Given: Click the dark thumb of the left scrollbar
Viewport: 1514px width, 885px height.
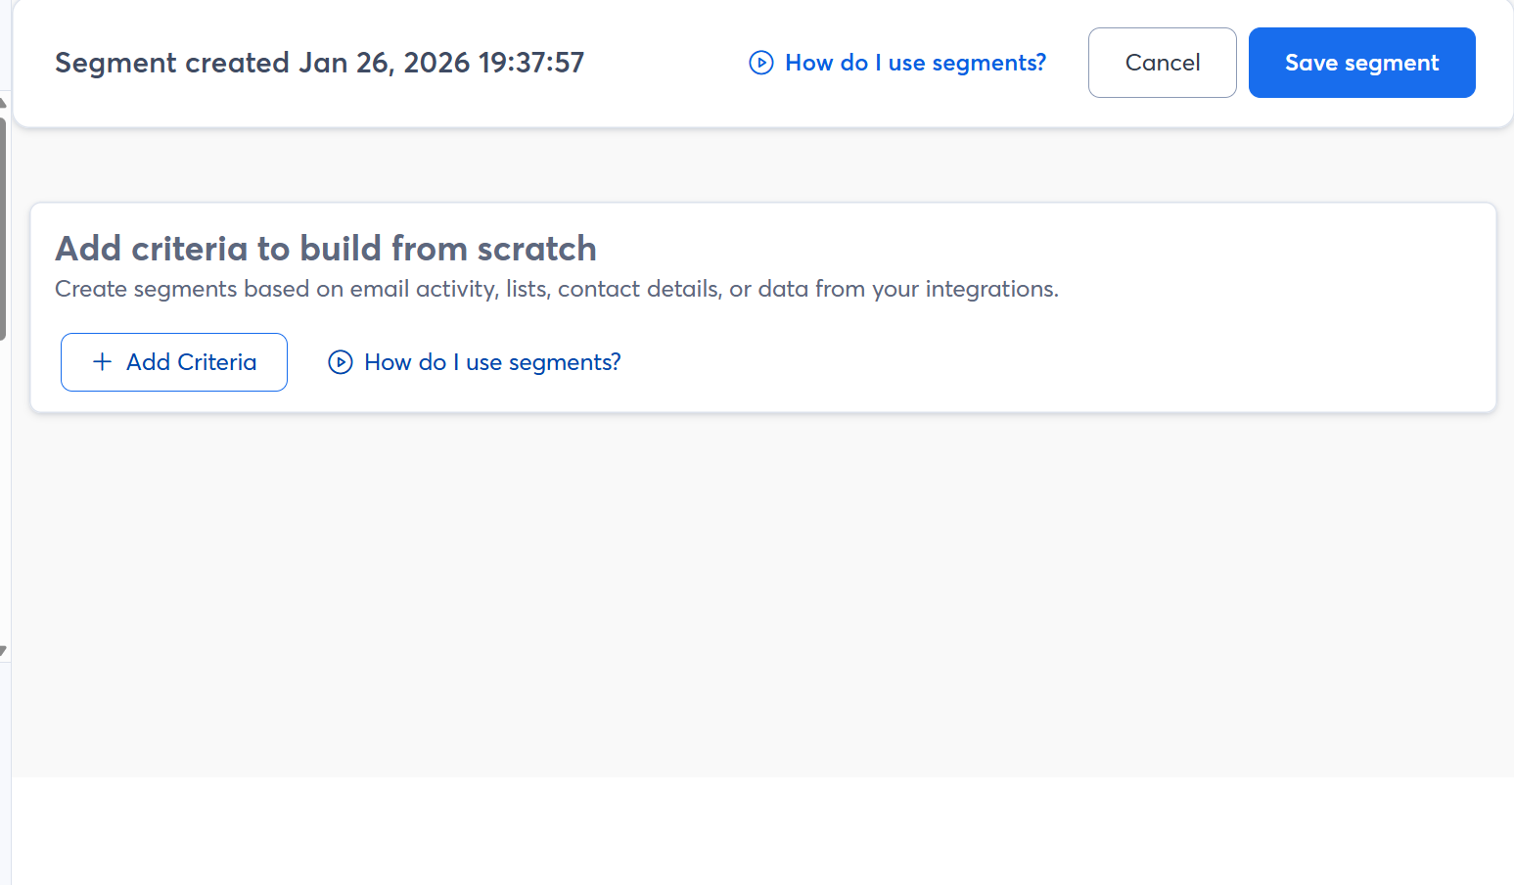Looking at the screenshot, I should [x=3, y=225].
